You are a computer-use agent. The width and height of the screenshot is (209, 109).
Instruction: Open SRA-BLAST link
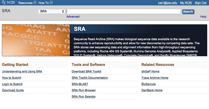(80, 84)
